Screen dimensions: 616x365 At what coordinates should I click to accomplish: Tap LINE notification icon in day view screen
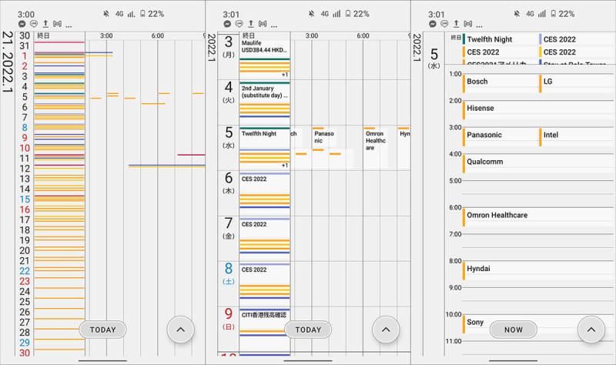point(445,24)
